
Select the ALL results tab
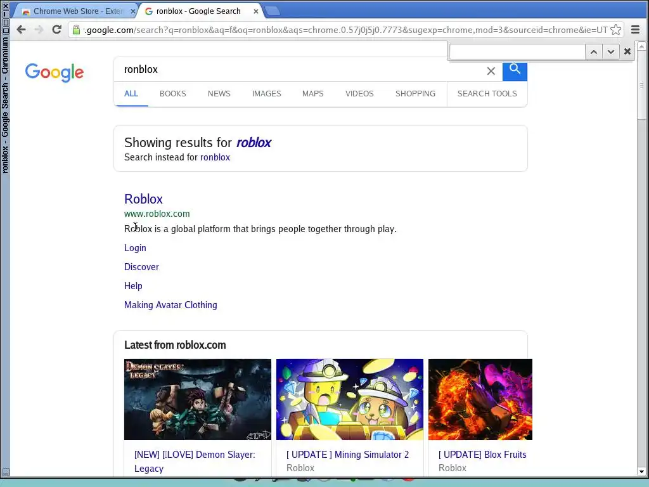tap(131, 94)
